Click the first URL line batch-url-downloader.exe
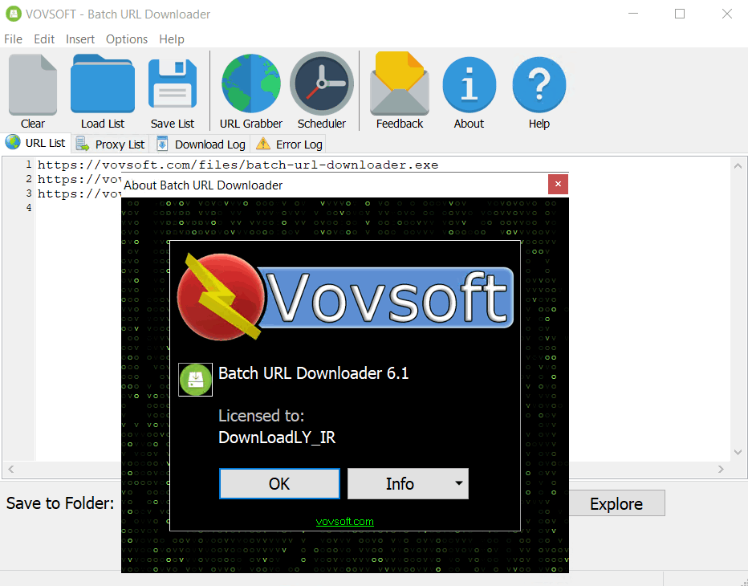 pyautogui.click(x=238, y=165)
